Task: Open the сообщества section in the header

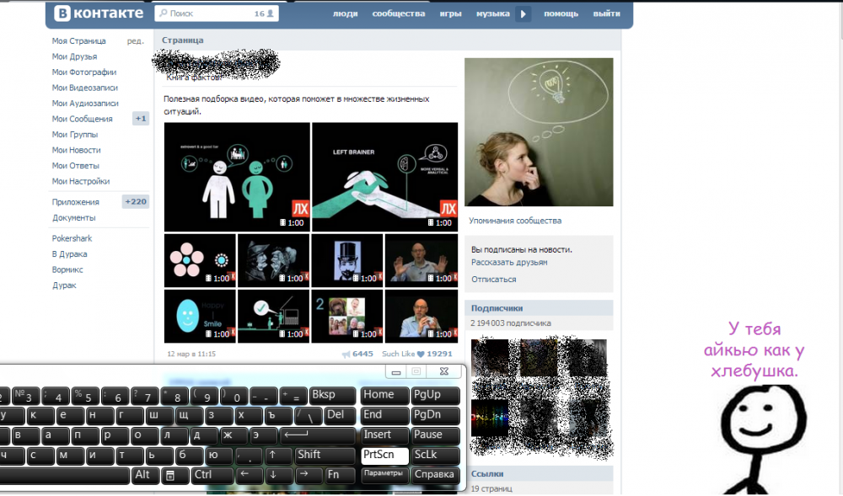Action: tap(399, 13)
